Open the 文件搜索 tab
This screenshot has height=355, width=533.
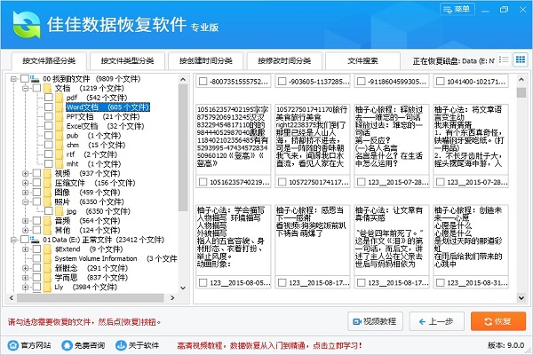click(362, 61)
